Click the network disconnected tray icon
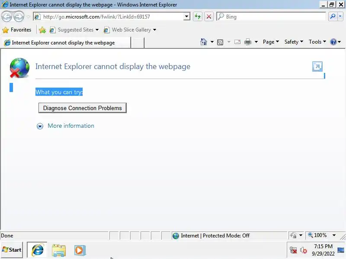This screenshot has height=259, width=346. [x=293, y=250]
